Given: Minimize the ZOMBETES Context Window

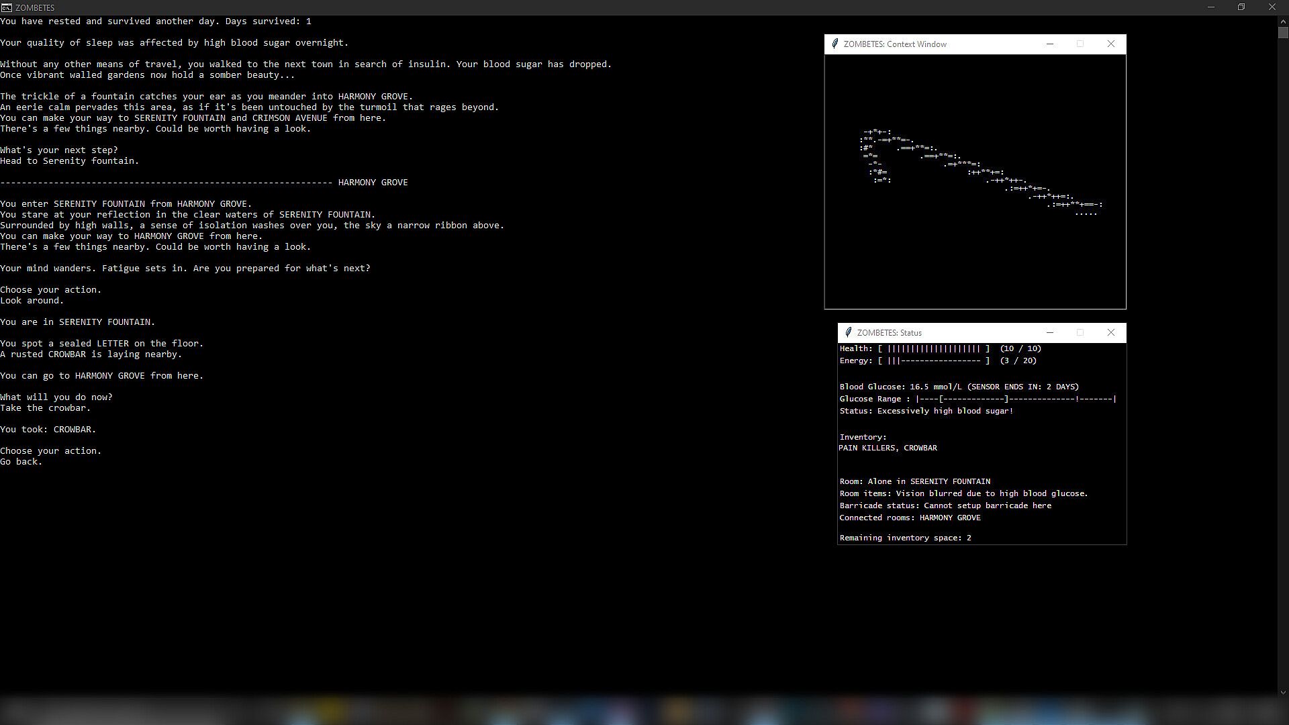Looking at the screenshot, I should [1050, 44].
